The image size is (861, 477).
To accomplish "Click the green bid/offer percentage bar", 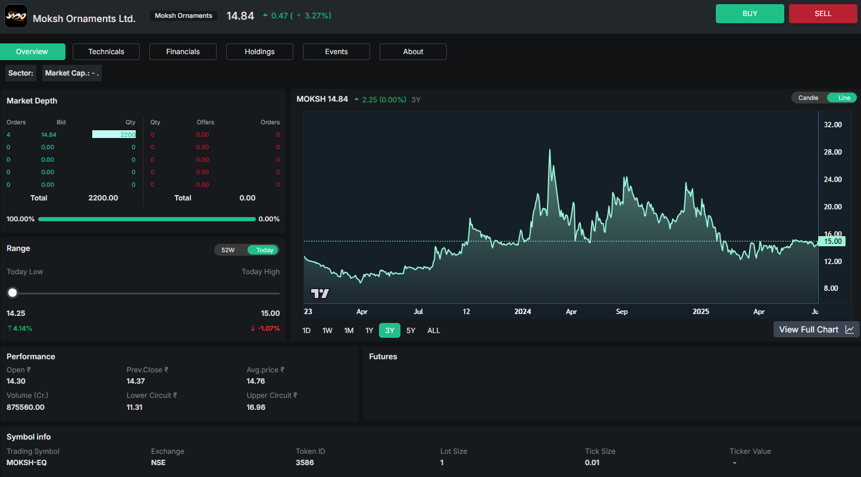I will tap(147, 219).
